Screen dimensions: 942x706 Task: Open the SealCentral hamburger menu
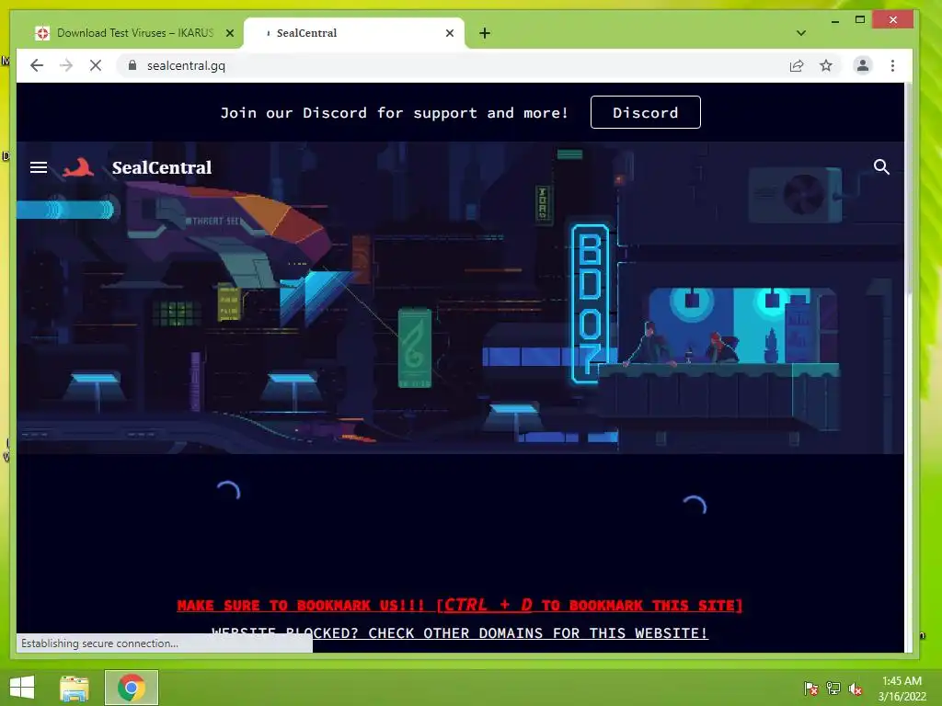pos(39,167)
